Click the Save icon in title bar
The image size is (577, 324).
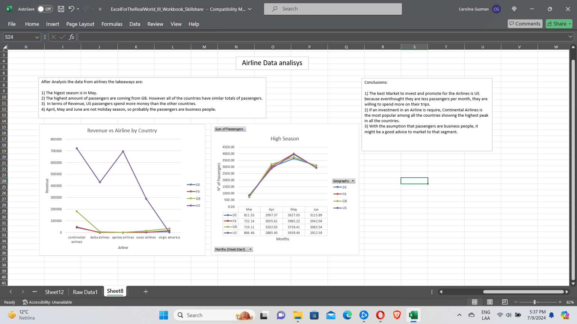coord(61,9)
